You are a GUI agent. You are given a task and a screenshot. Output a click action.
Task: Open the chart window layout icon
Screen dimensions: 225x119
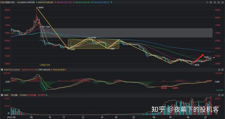pos(218,2)
